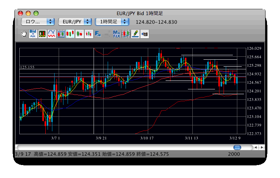Click the 高値=124.859 status text
Viewport: 280px width, 178px height.
[x=50, y=154]
